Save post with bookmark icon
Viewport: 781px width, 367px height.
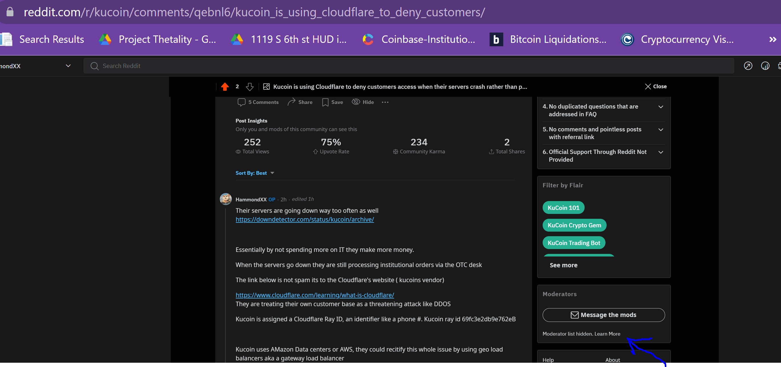tap(325, 102)
